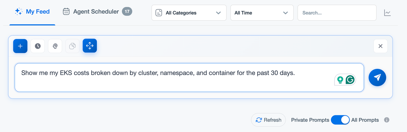Click the green lightbulb extension icon
Screen dimensions: 407x132
[340, 80]
